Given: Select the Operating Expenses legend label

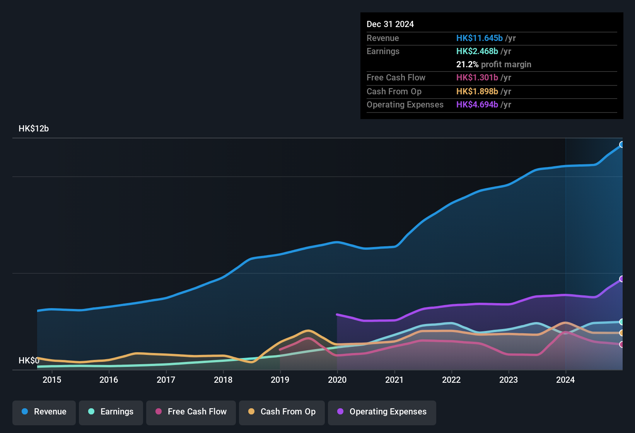Looking at the screenshot, I should point(387,412).
